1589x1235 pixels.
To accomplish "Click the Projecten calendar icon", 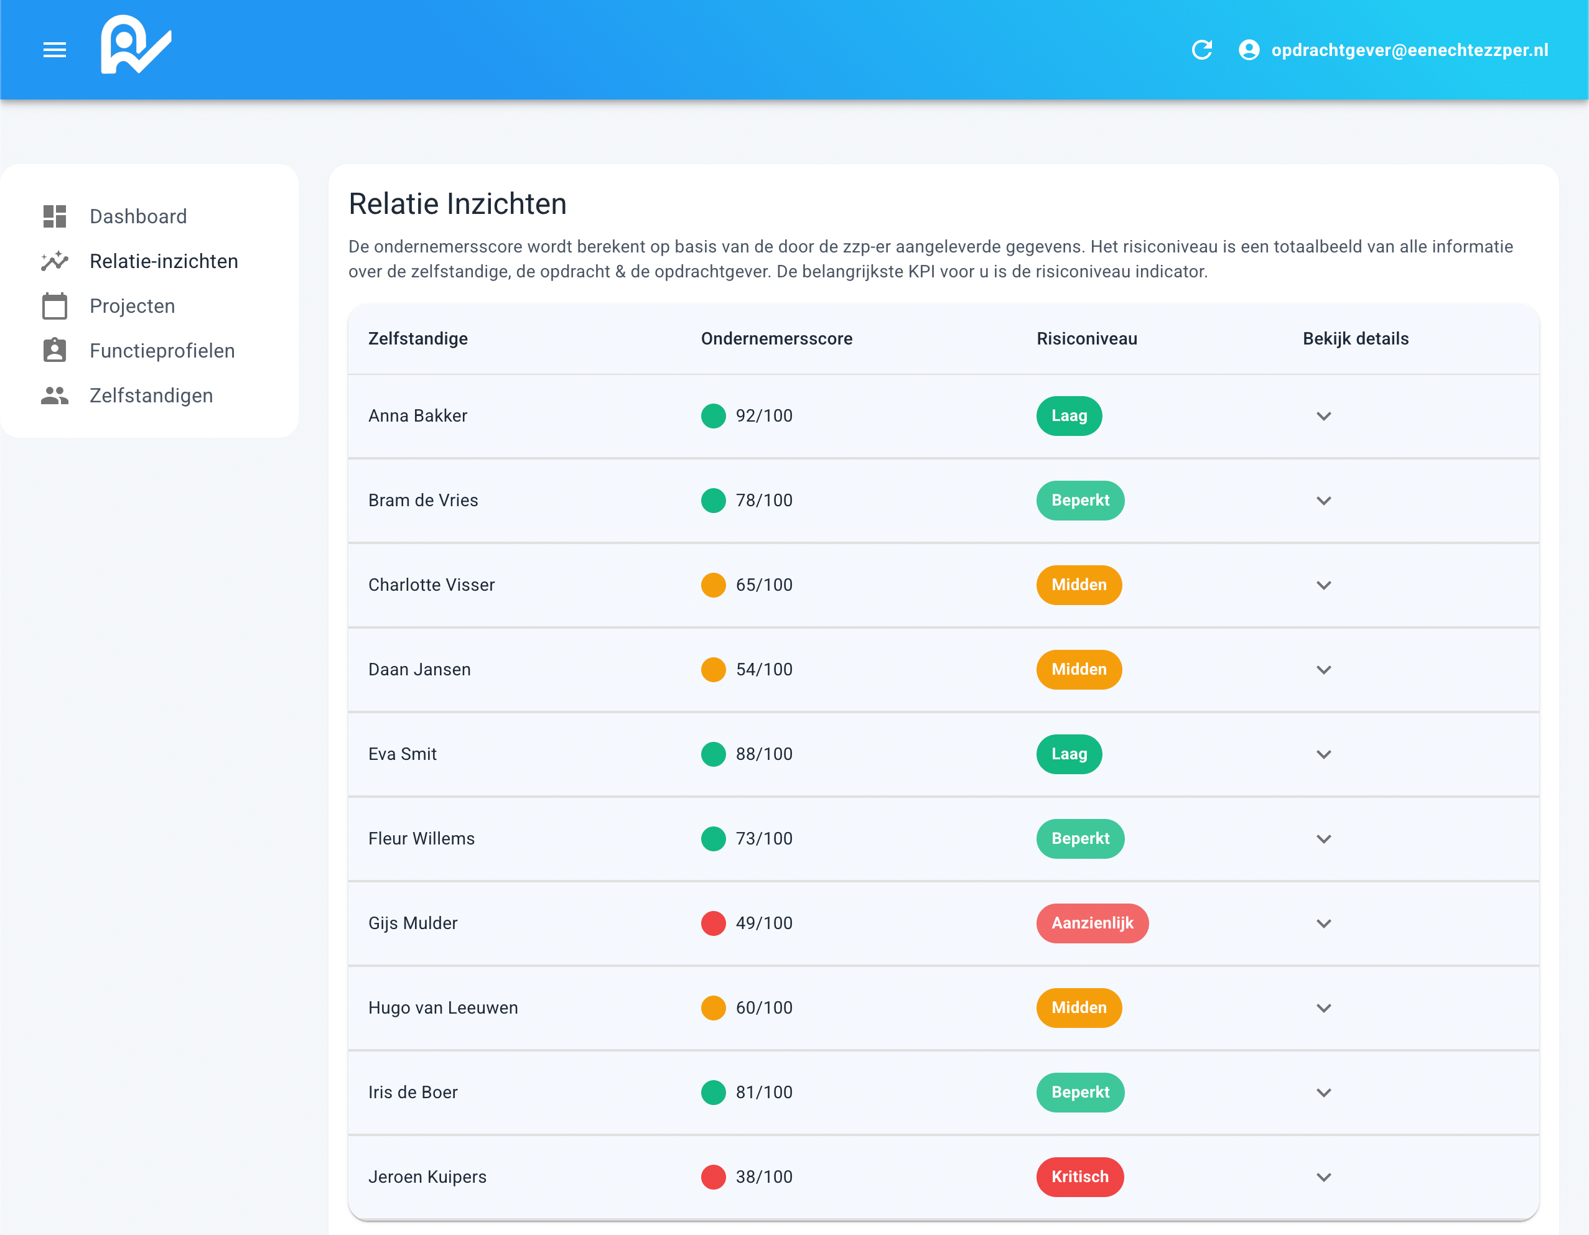I will click(x=55, y=305).
